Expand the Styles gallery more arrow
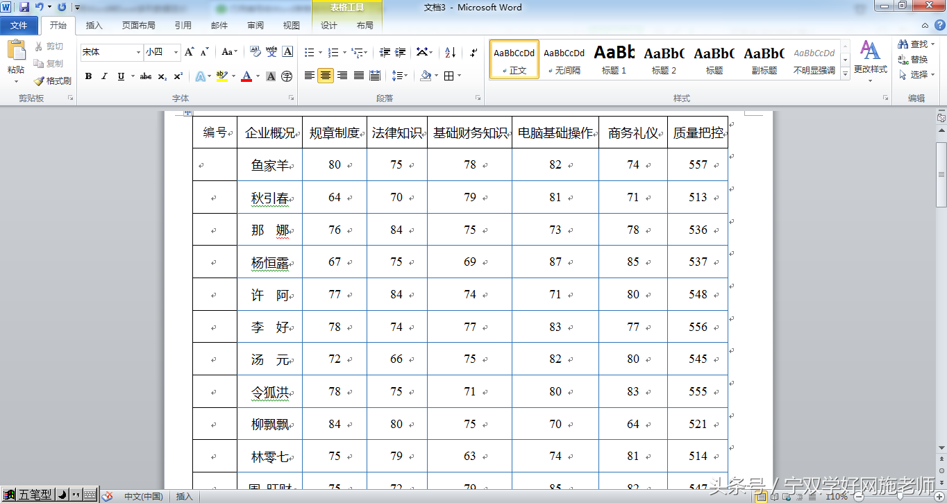This screenshot has height=503, width=947. pyautogui.click(x=845, y=74)
